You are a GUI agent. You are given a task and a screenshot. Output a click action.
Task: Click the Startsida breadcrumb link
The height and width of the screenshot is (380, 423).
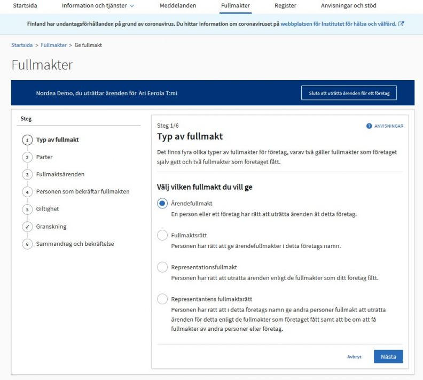tap(22, 45)
